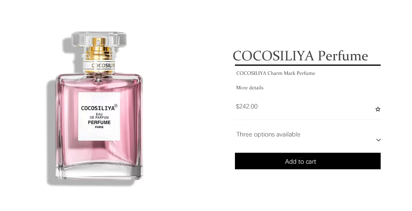This screenshot has width=412, height=211.
Task: Click the EAU DE PARFUM label text
Action: click(99, 116)
